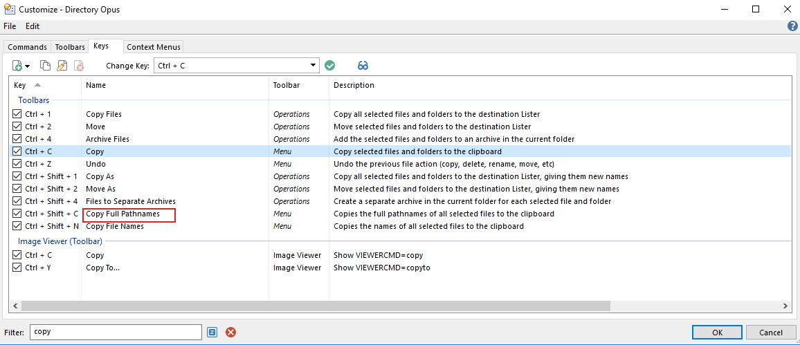Click the blue help question mark icon
800x345 pixels.
tap(792, 26)
